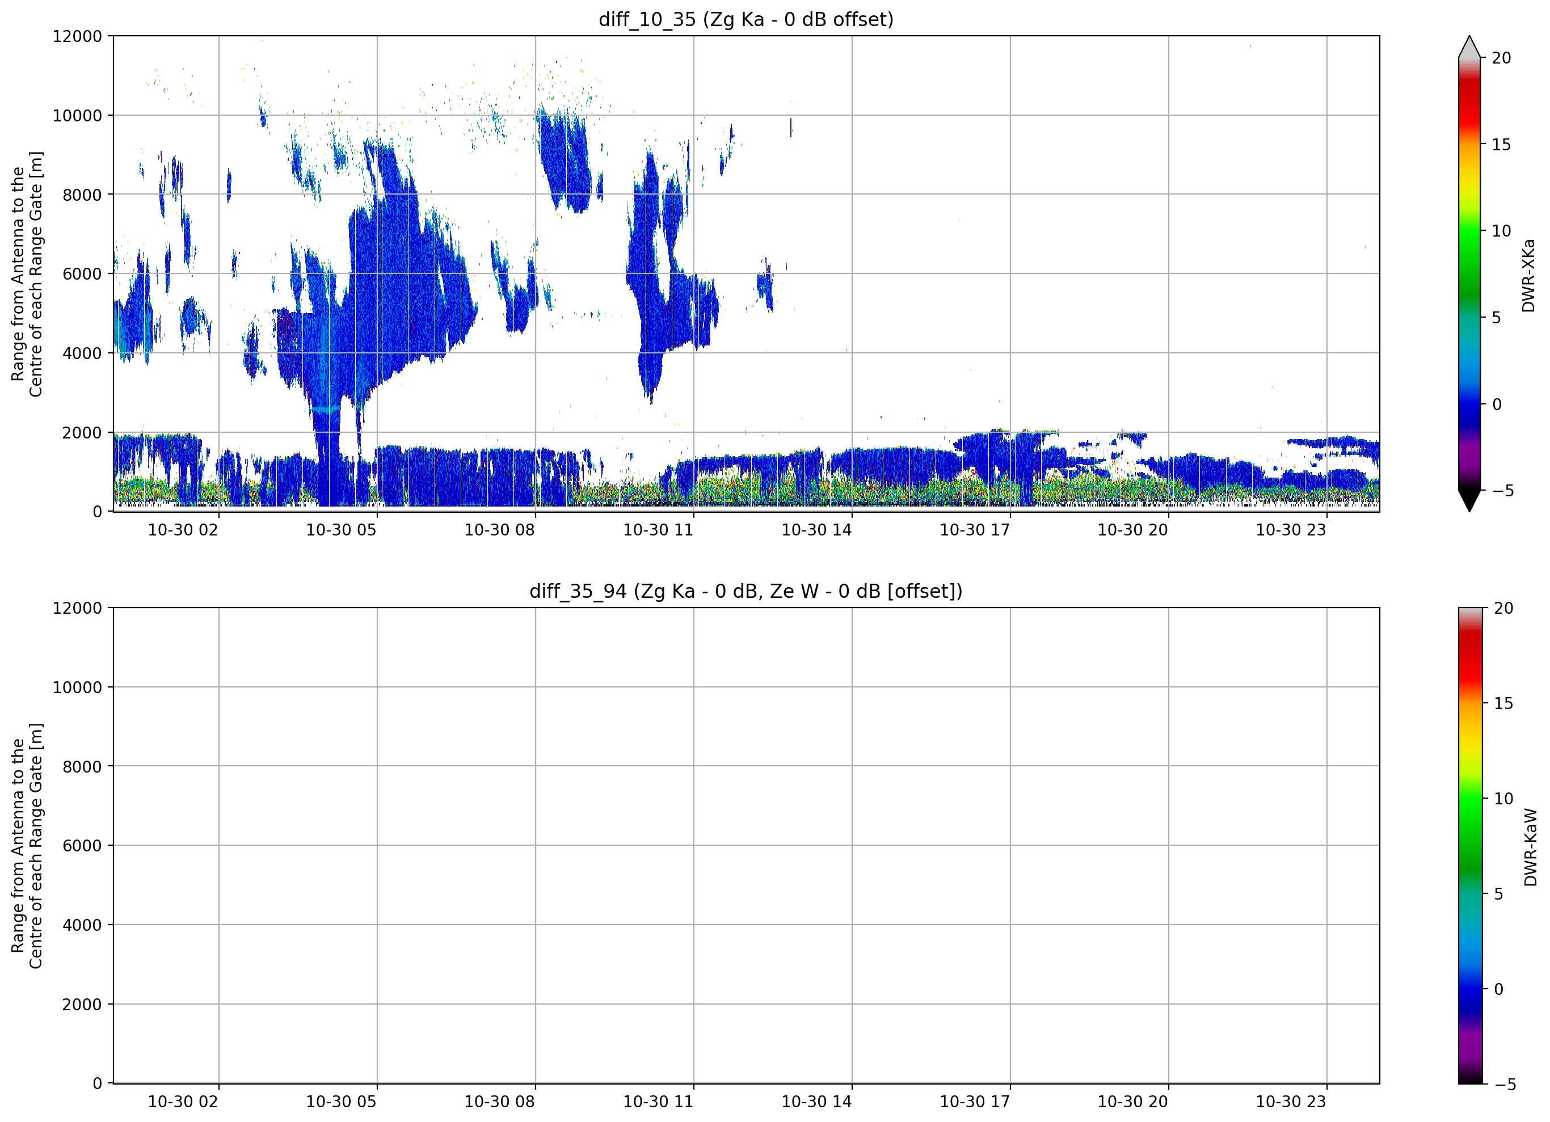The image size is (1550, 1122).
Task: Click the "0" tick on the DWR-KaW colorbar
Action: (1499, 989)
